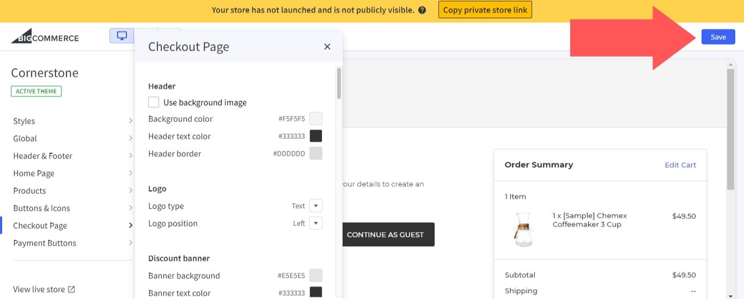
Task: Go to Payment Buttons settings
Action: 45,243
